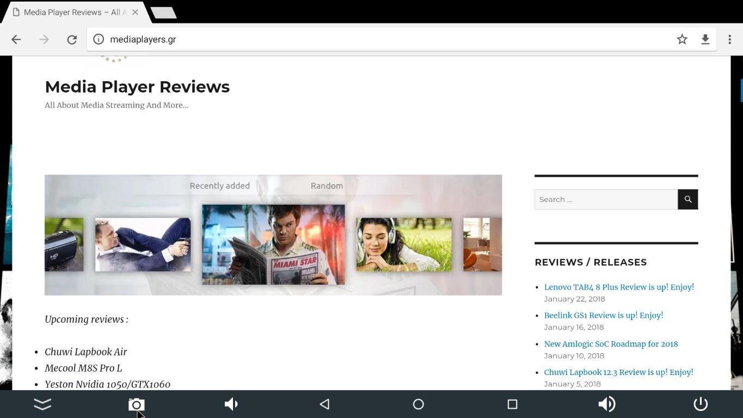The width and height of the screenshot is (743, 418).
Task: Open a new browser tab
Action: (163, 13)
